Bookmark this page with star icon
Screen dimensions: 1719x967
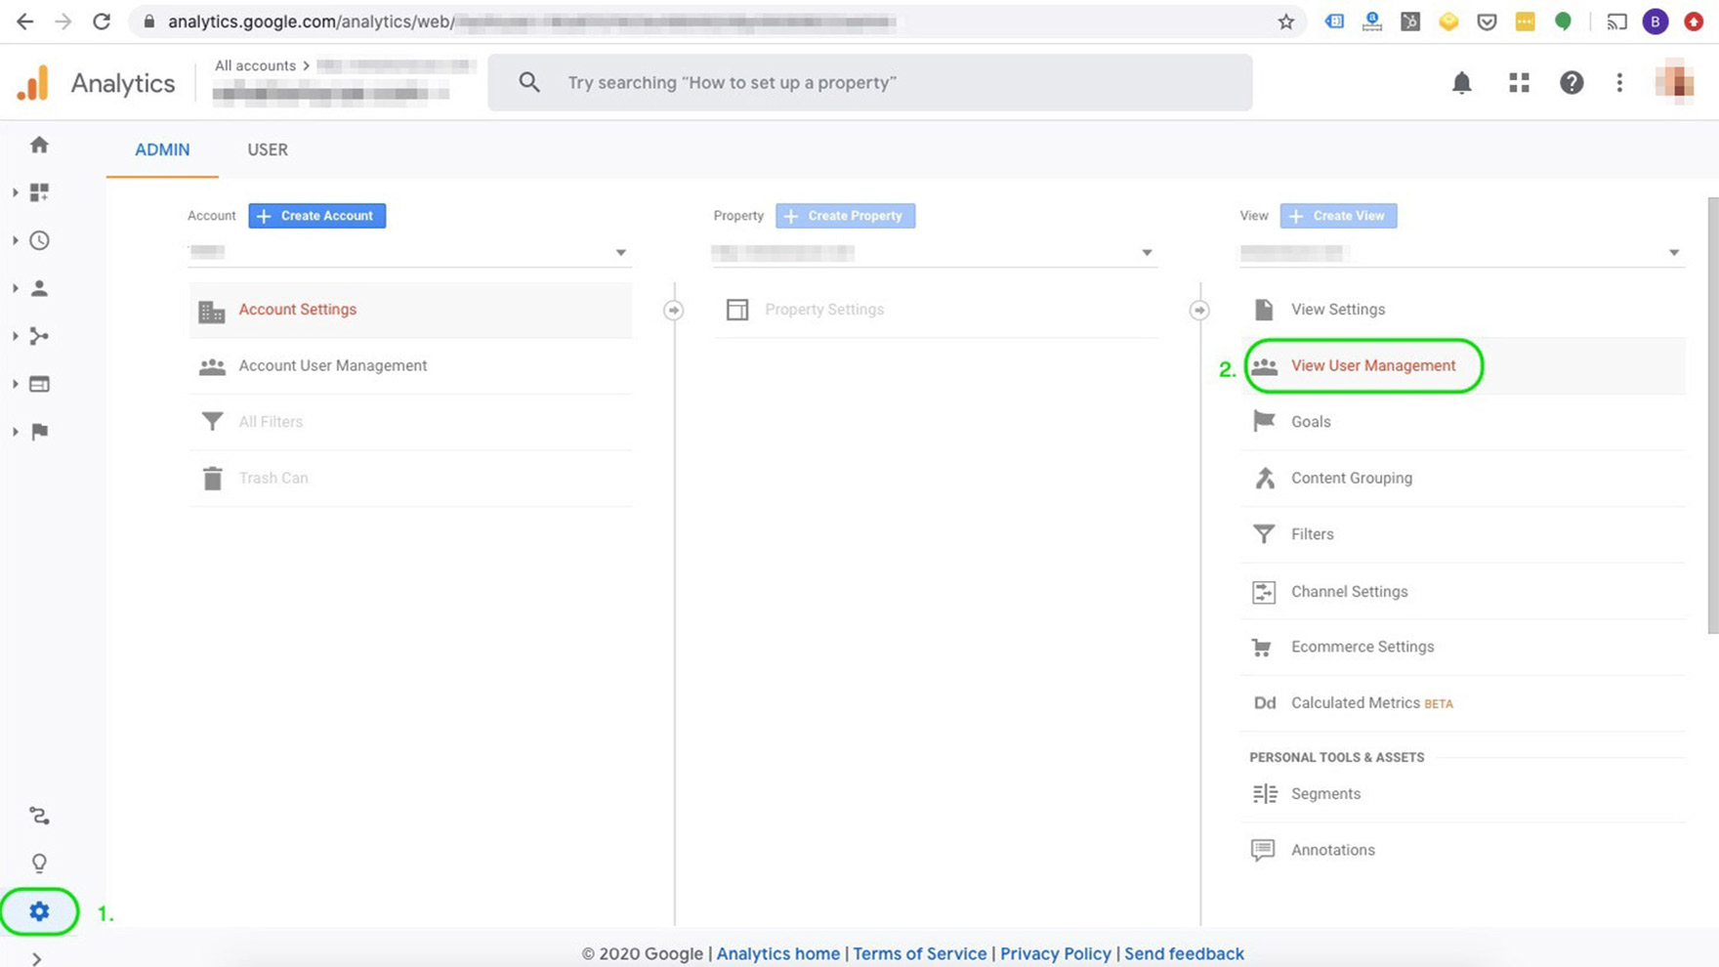[1285, 21]
